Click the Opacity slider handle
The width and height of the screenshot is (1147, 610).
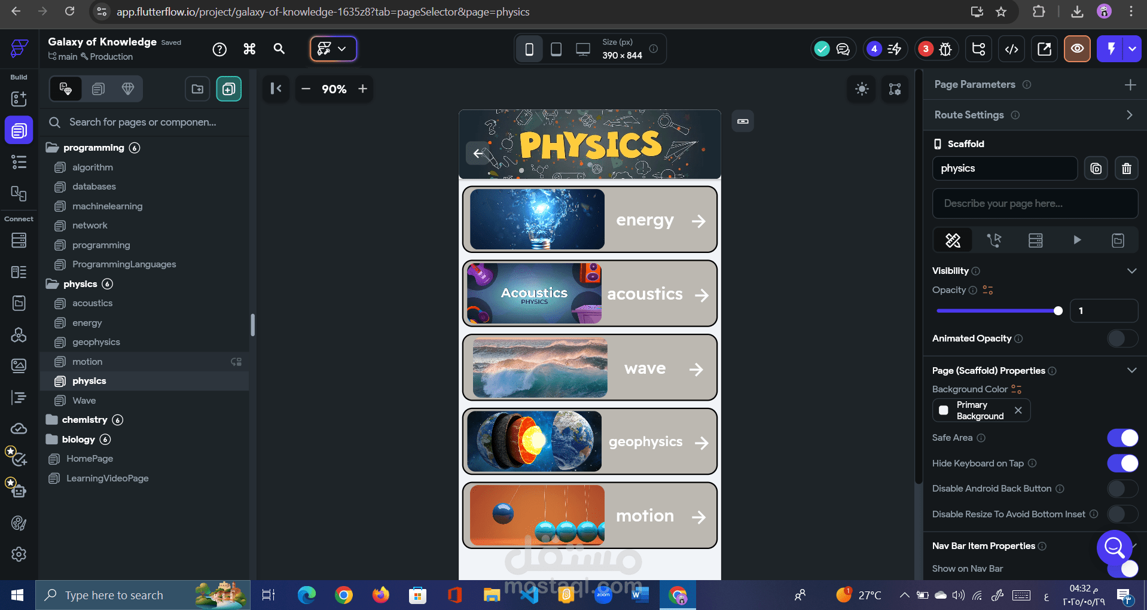coord(1058,311)
